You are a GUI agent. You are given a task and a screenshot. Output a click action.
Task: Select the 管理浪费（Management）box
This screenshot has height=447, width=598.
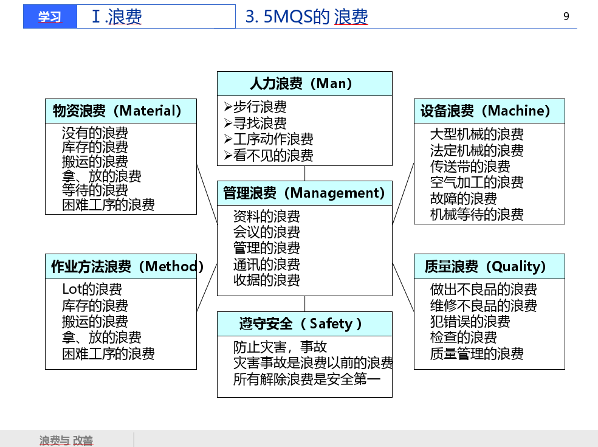[304, 193]
